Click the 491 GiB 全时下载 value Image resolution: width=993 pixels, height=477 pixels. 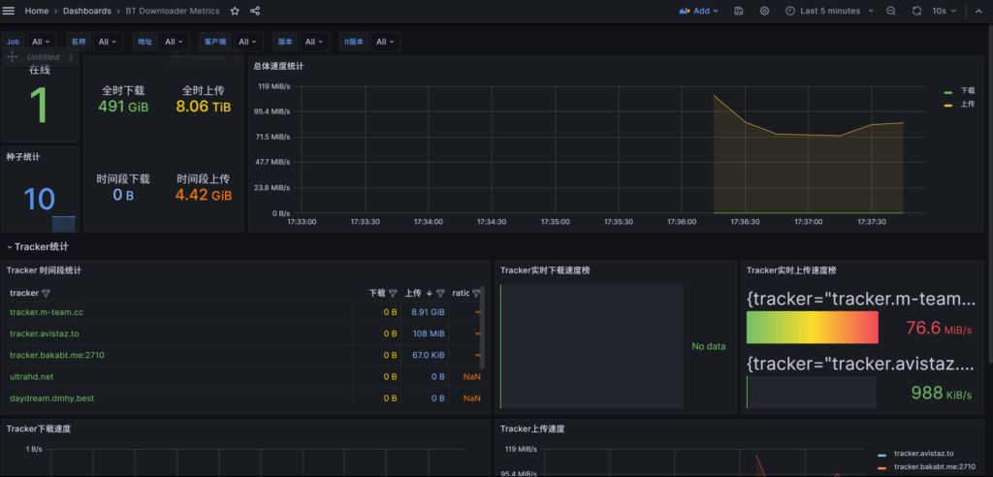pos(123,107)
